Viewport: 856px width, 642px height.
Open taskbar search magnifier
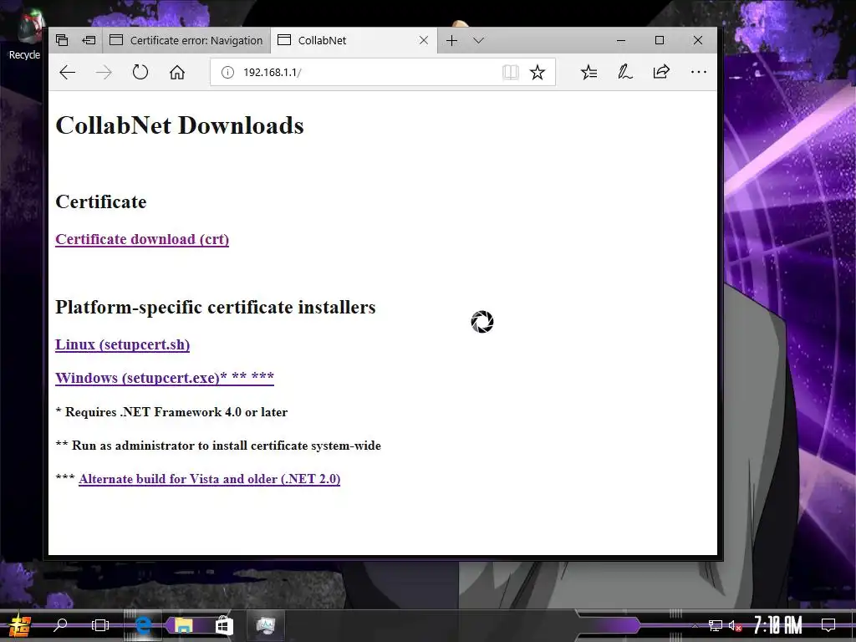click(x=60, y=625)
